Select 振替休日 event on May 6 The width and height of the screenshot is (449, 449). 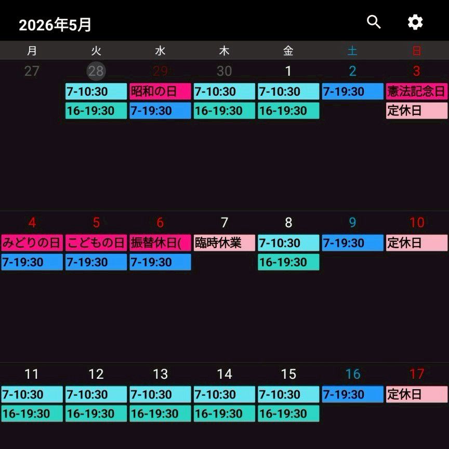[160, 243]
